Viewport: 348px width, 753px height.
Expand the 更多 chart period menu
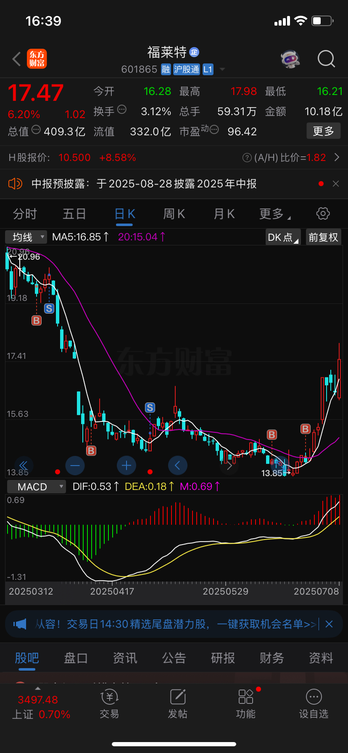[275, 214]
